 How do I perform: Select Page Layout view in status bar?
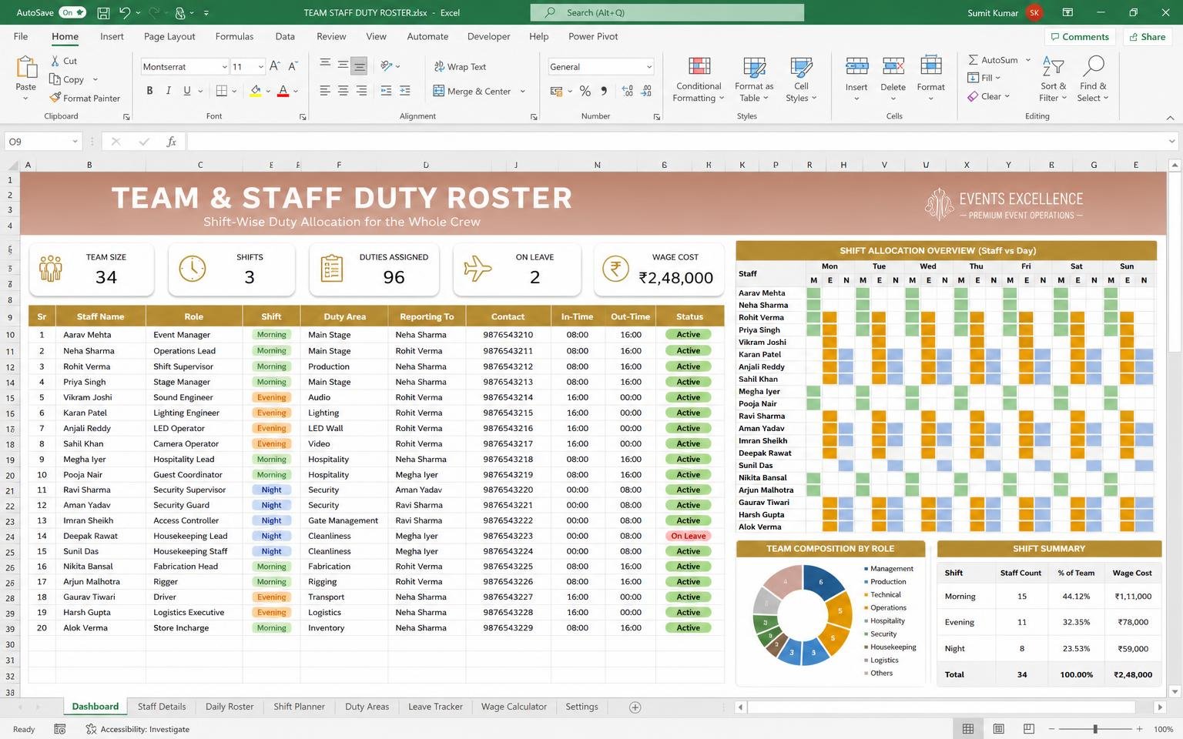998,728
